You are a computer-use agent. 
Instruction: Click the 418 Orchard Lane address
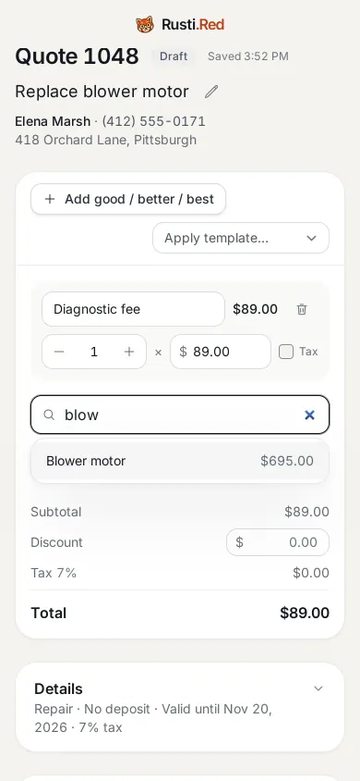coord(106,140)
